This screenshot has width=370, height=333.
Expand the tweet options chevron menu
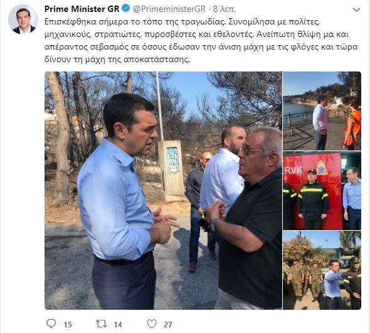coord(357,9)
